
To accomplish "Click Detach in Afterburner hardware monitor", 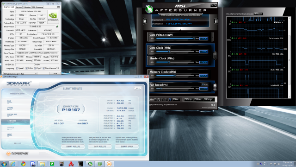I will click(259, 14).
